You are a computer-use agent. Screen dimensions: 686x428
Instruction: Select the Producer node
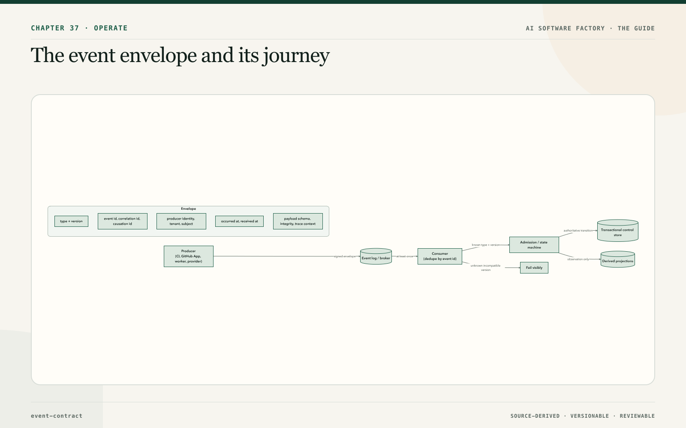click(188, 256)
